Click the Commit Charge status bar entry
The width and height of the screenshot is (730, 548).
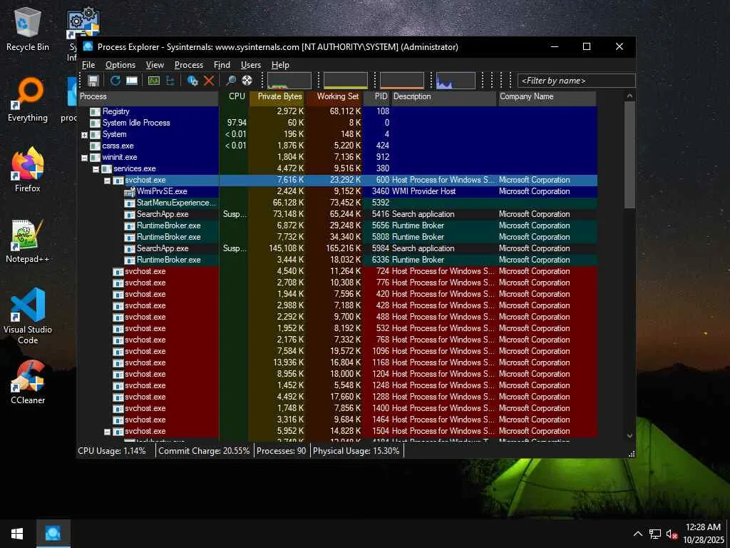pyautogui.click(x=205, y=451)
